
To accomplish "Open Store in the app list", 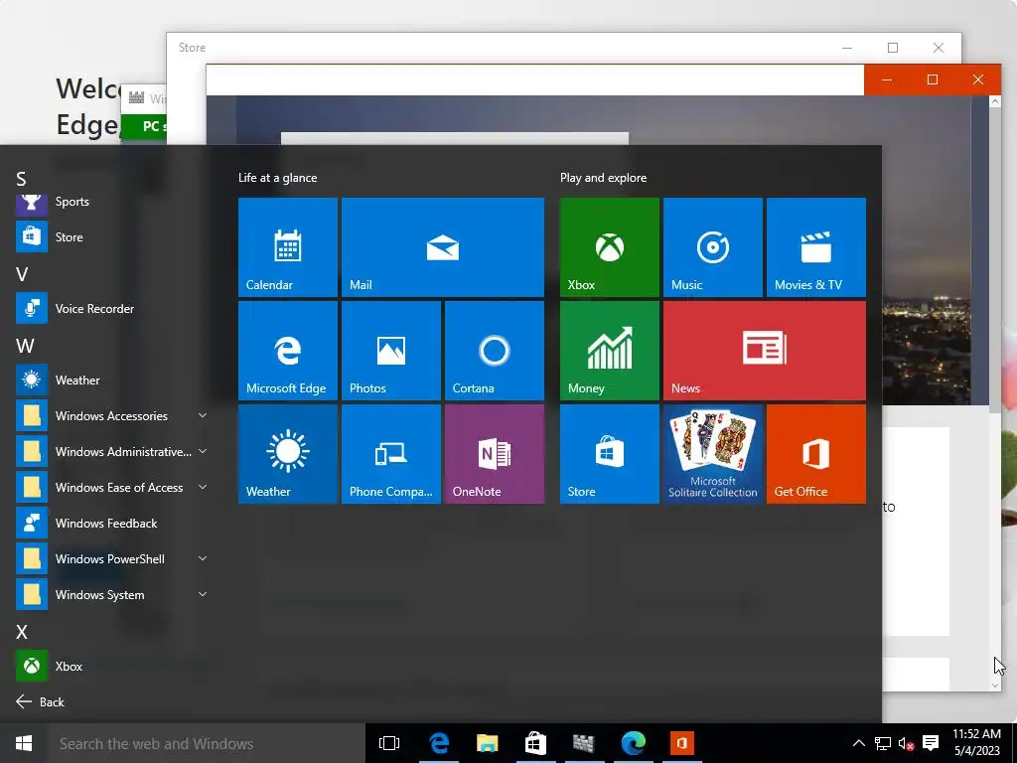I will pos(111,236).
